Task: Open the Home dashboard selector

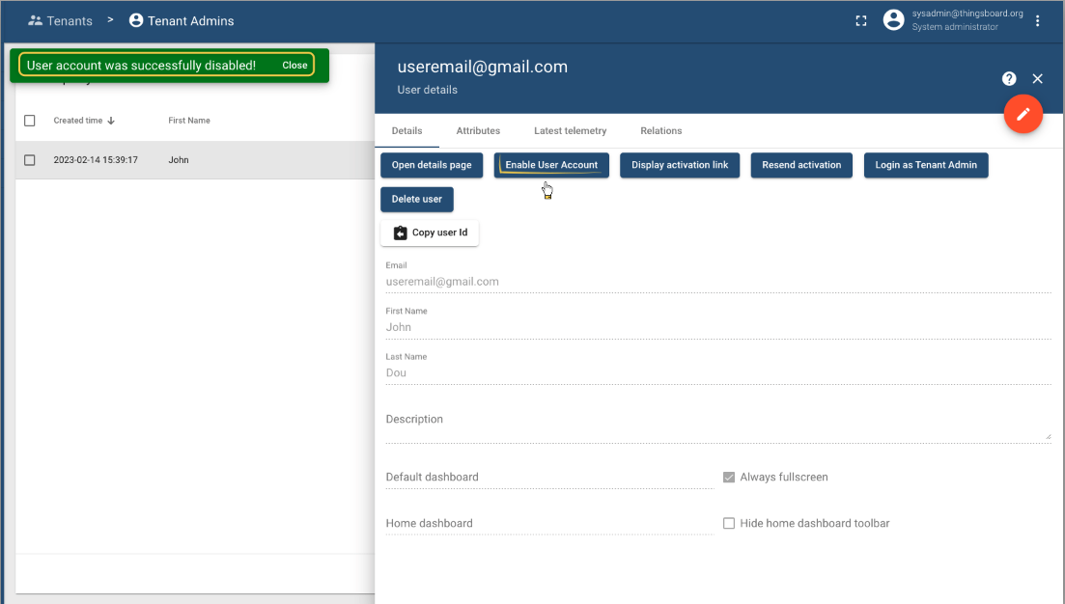Action: click(x=548, y=524)
